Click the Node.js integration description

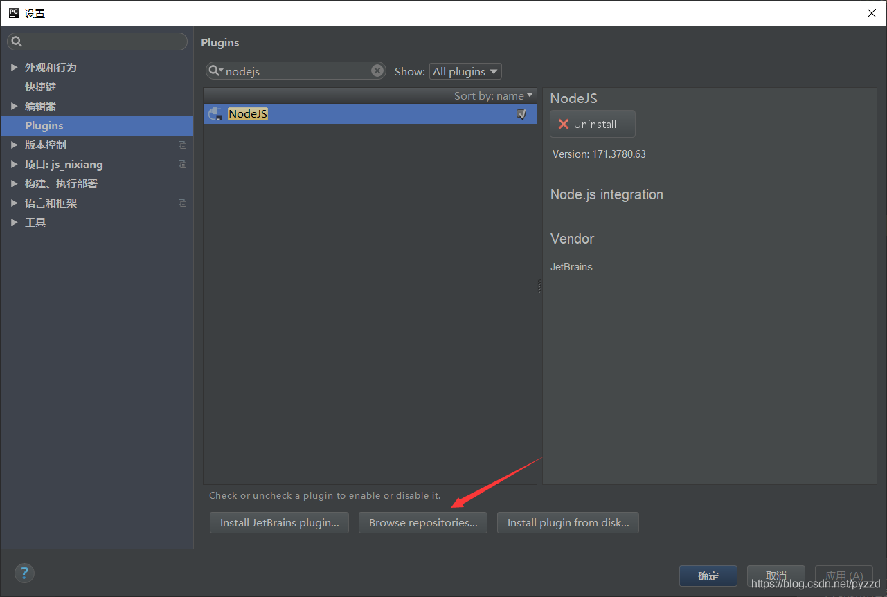[607, 194]
